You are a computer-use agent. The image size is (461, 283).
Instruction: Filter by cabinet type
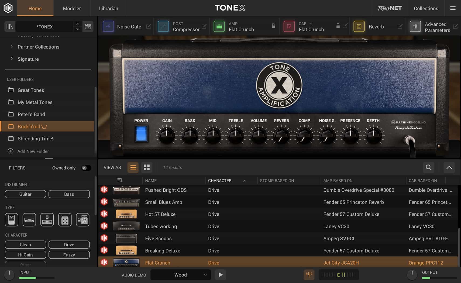click(x=65, y=220)
